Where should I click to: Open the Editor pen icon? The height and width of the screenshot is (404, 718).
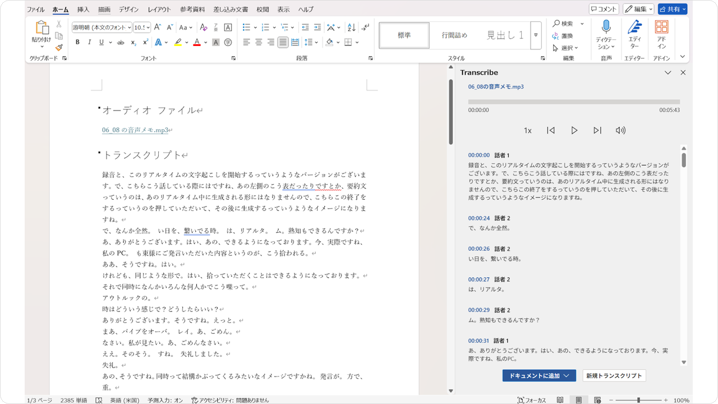click(x=634, y=27)
